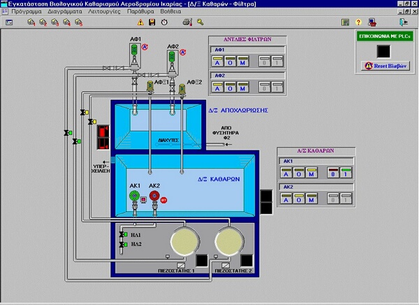Click the Reset Βλαβών button
This screenshot has height=305, width=419.
(385, 65)
